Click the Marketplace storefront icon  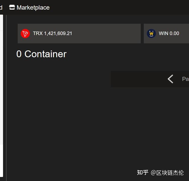(x=12, y=7)
